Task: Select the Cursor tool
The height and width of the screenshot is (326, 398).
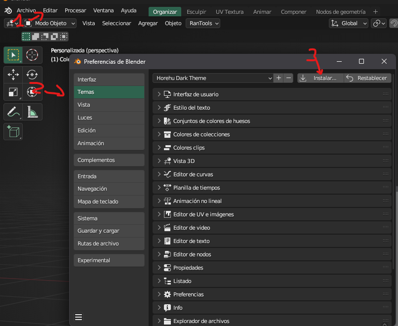Action: coord(32,55)
